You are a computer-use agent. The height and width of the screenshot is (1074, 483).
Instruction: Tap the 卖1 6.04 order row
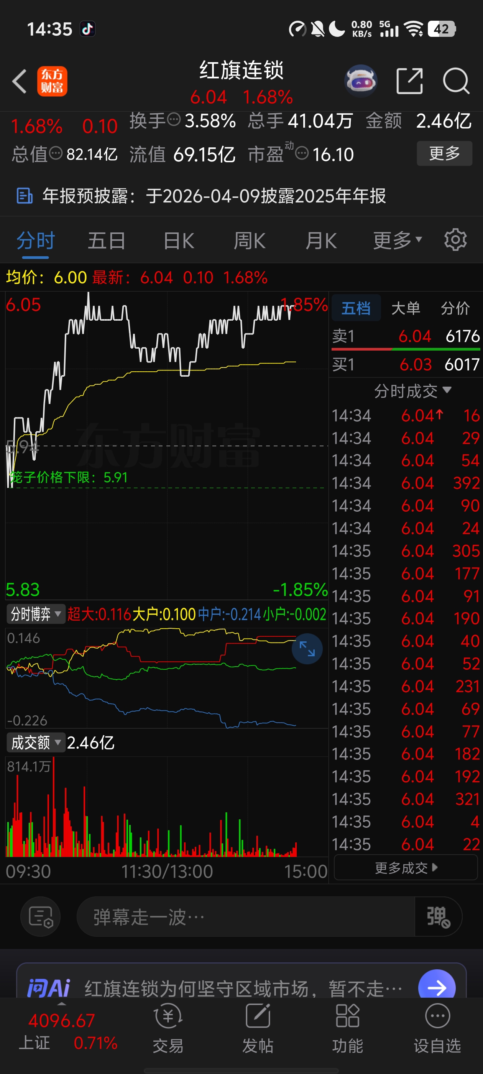tap(406, 336)
